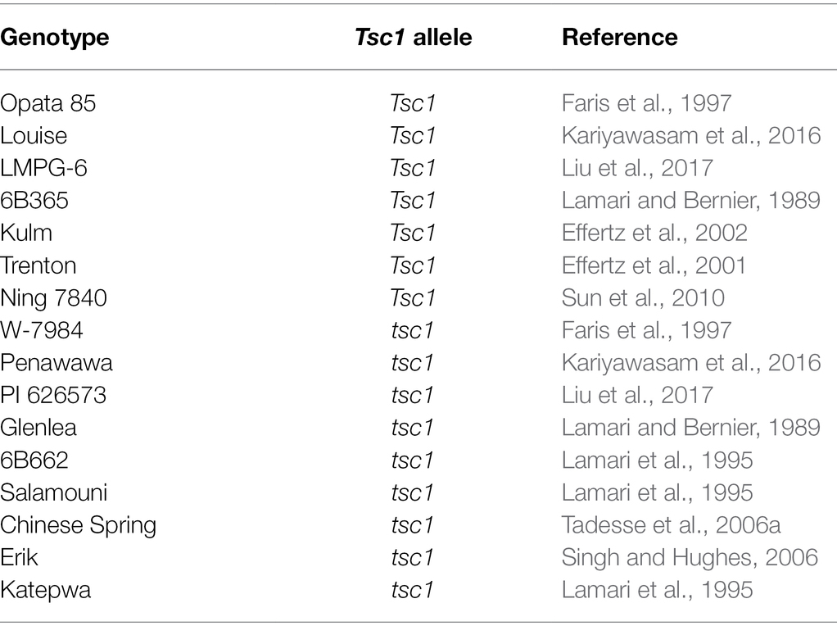Open the Effertz et al., 2002 citation
837x635 pixels.
(654, 233)
